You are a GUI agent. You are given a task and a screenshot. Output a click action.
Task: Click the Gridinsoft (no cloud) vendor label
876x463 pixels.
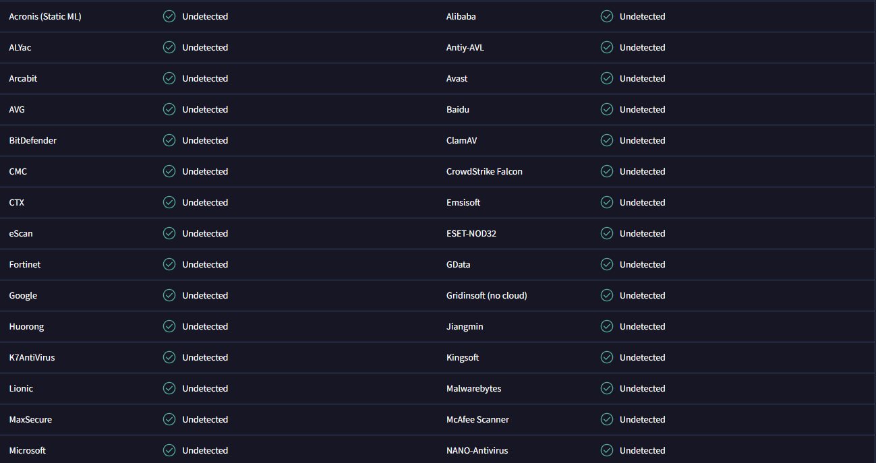click(x=486, y=295)
